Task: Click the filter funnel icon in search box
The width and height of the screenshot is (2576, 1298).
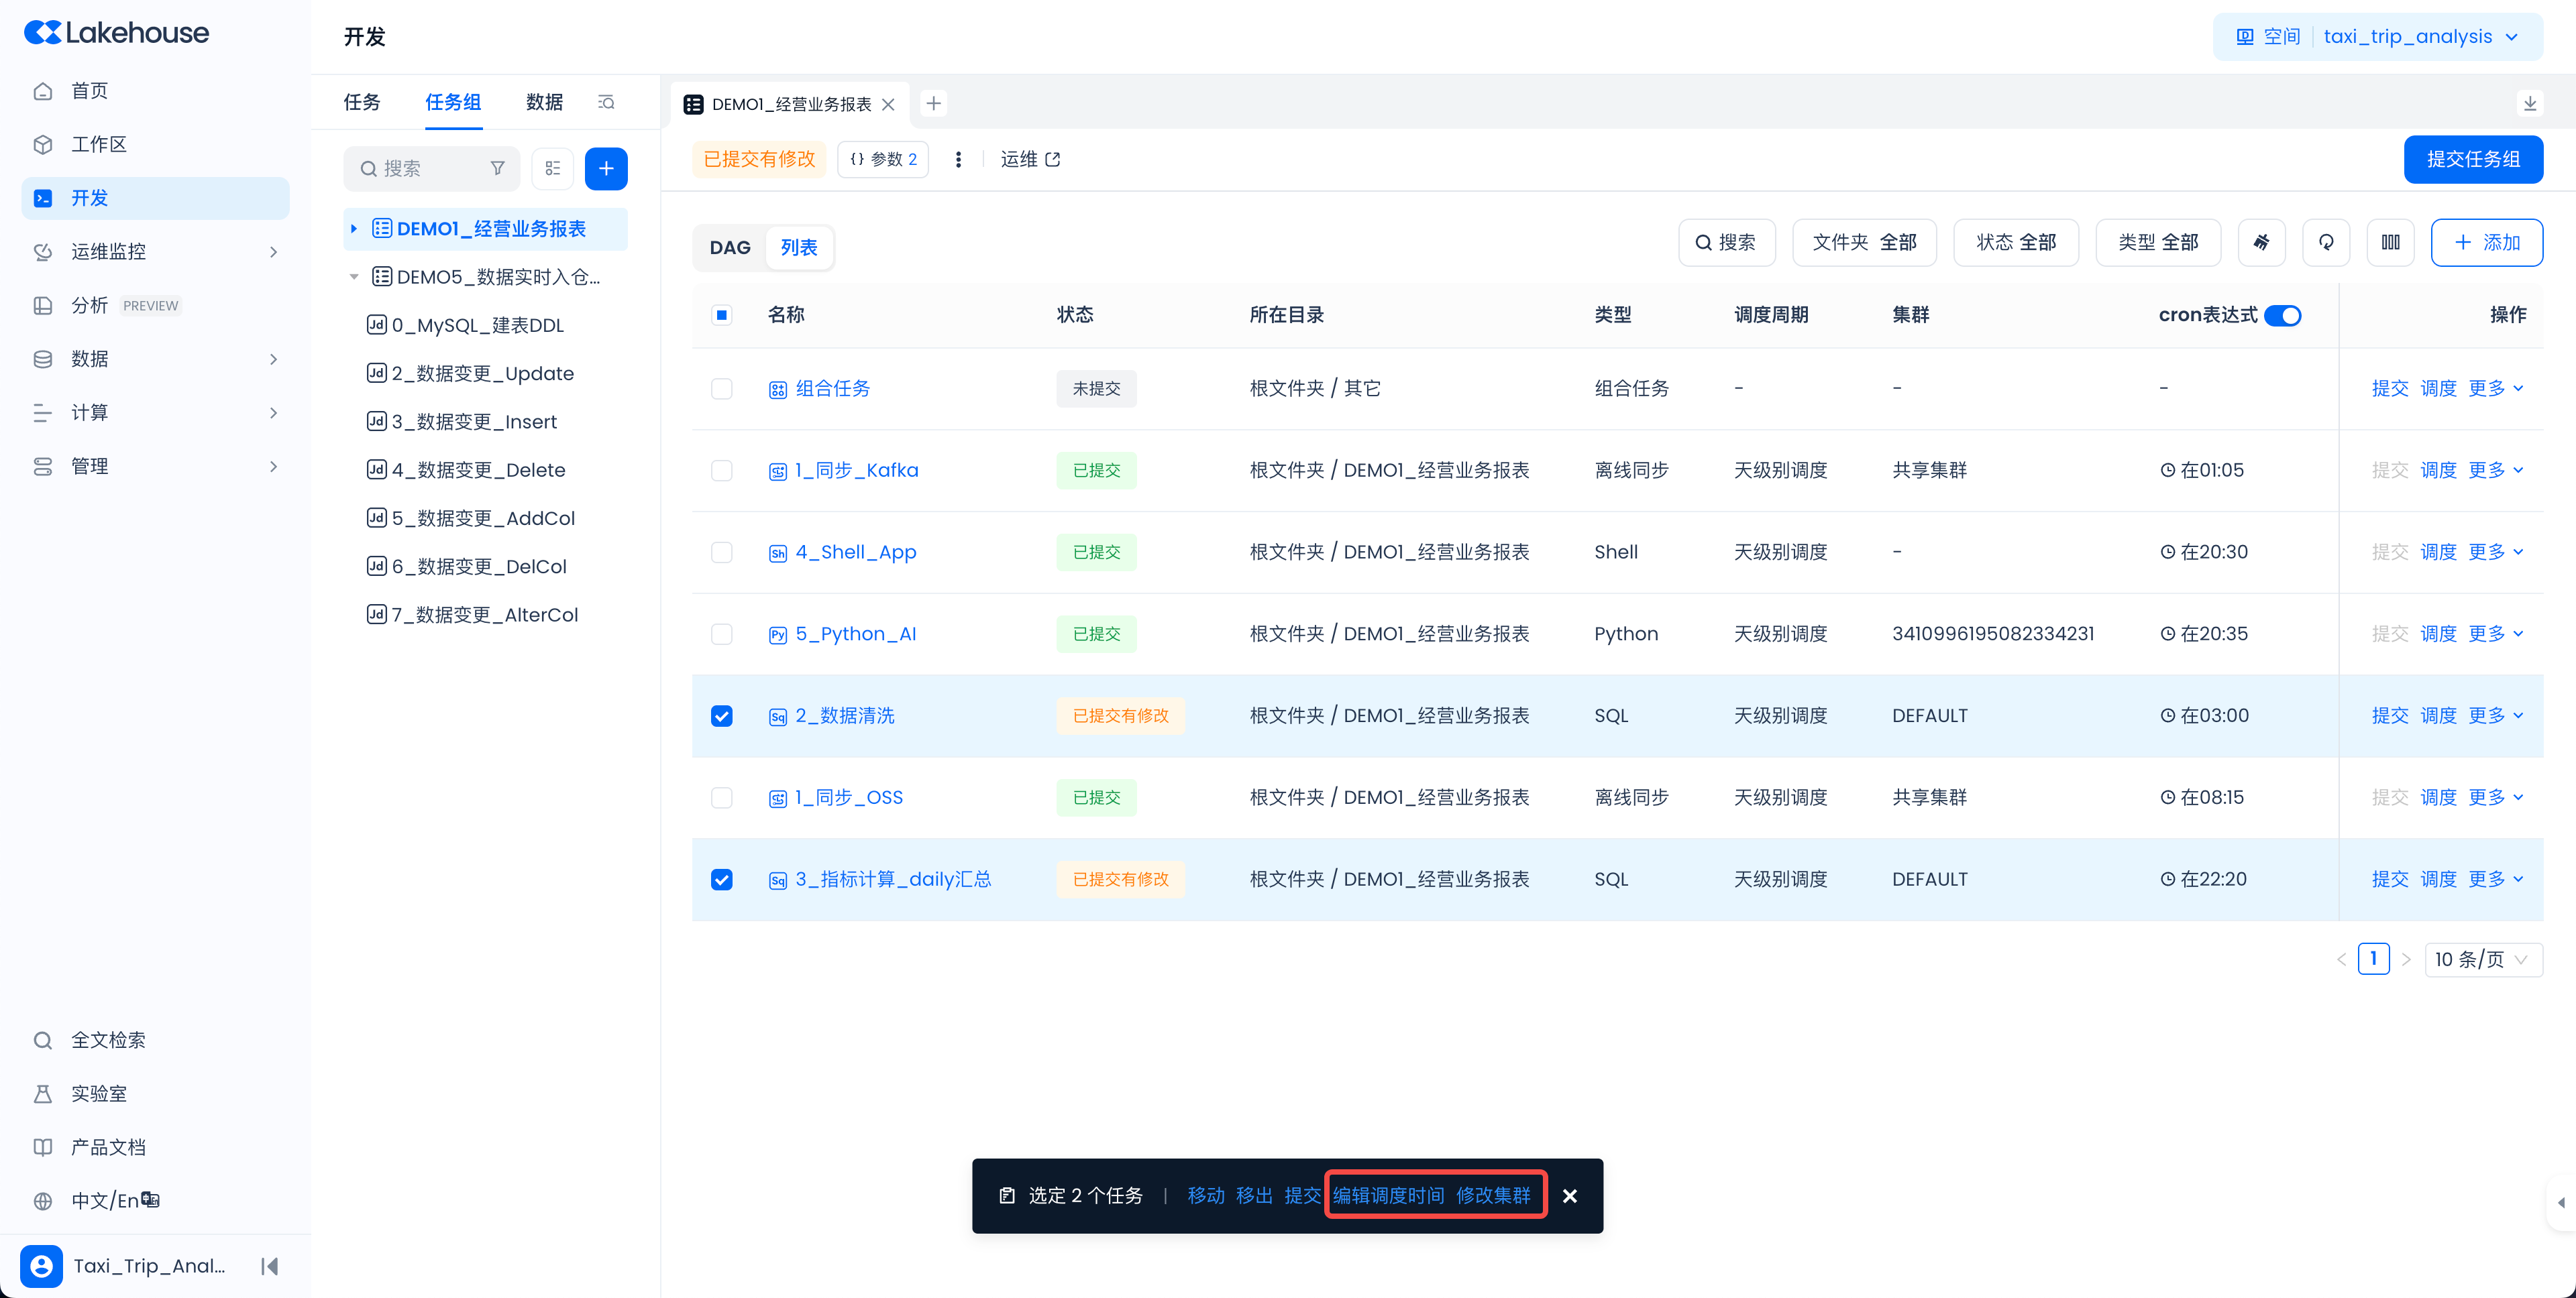Action: pos(497,169)
